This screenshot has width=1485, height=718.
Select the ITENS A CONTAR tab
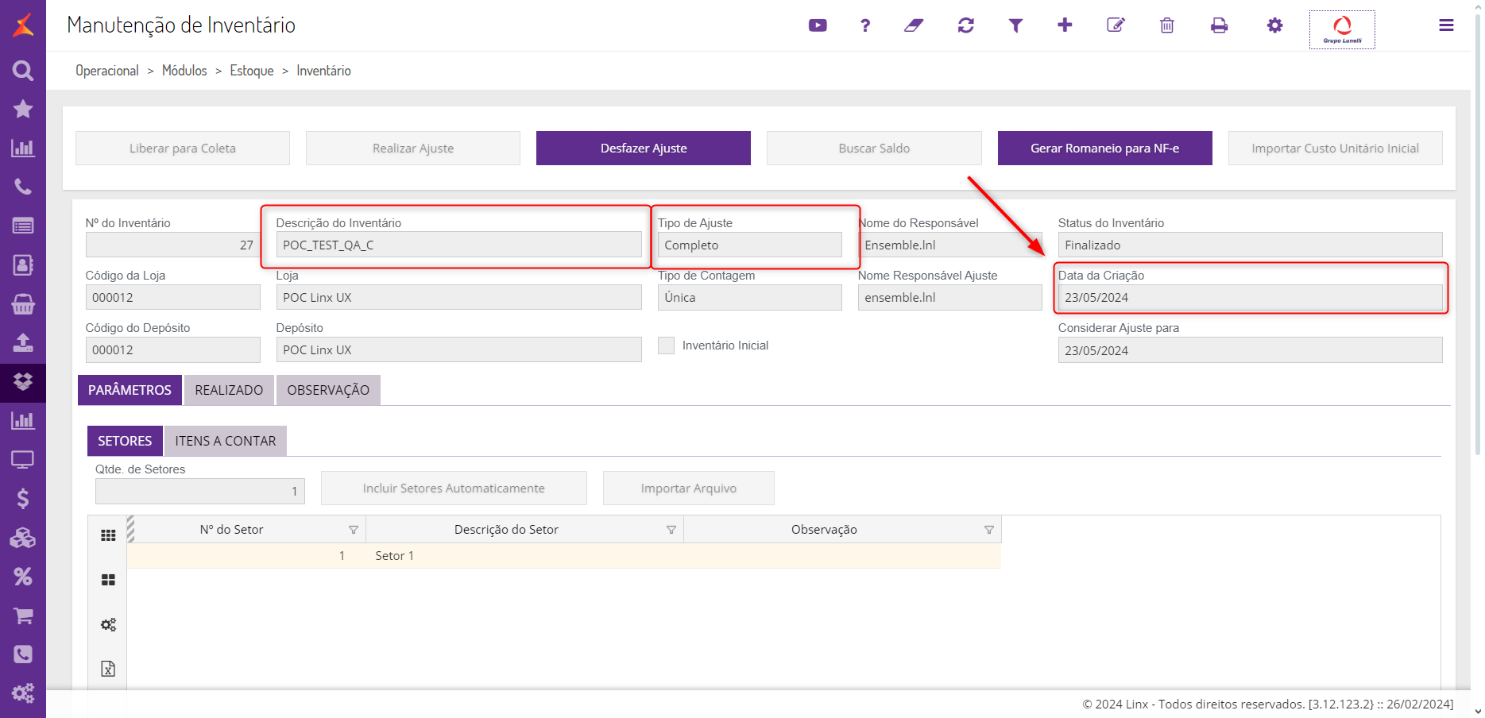click(x=226, y=441)
